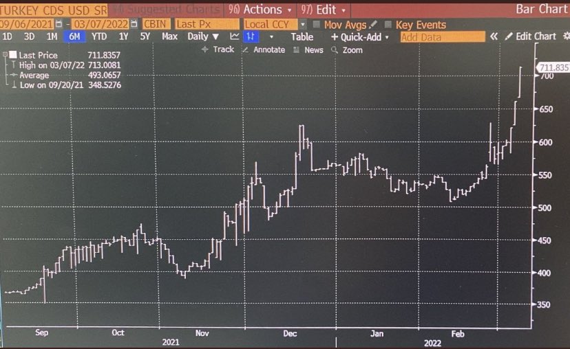
Task: Select the bar chart type icon
Action: pyautogui.click(x=252, y=36)
